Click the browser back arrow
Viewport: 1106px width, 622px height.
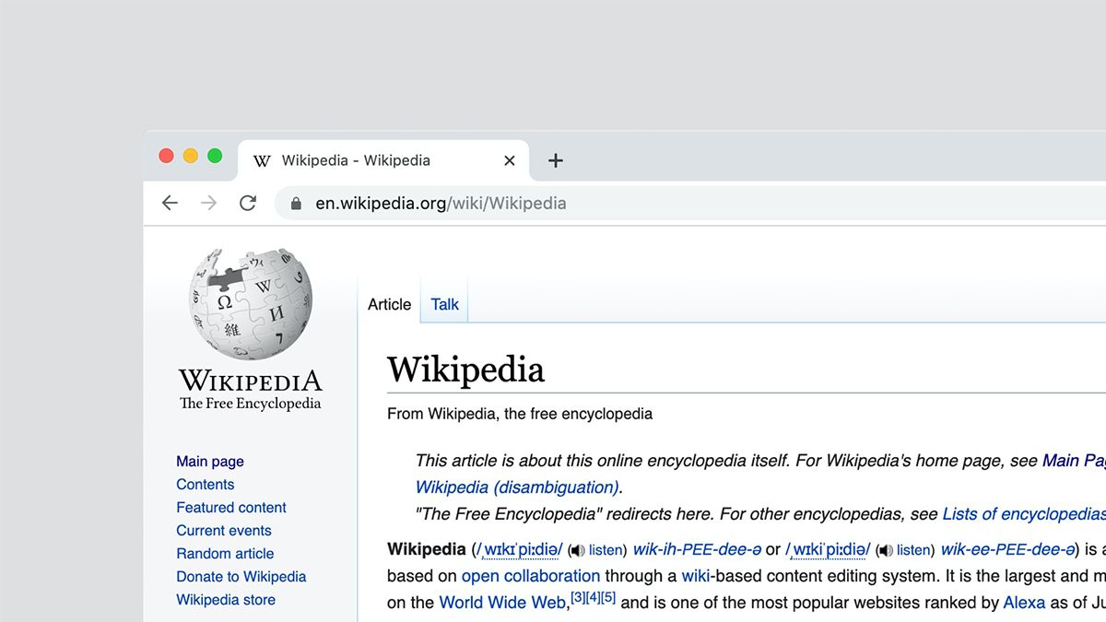tap(170, 204)
